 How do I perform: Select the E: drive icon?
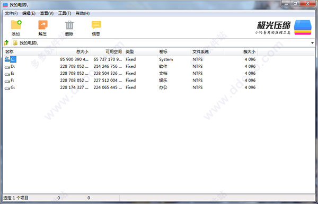point(7,74)
